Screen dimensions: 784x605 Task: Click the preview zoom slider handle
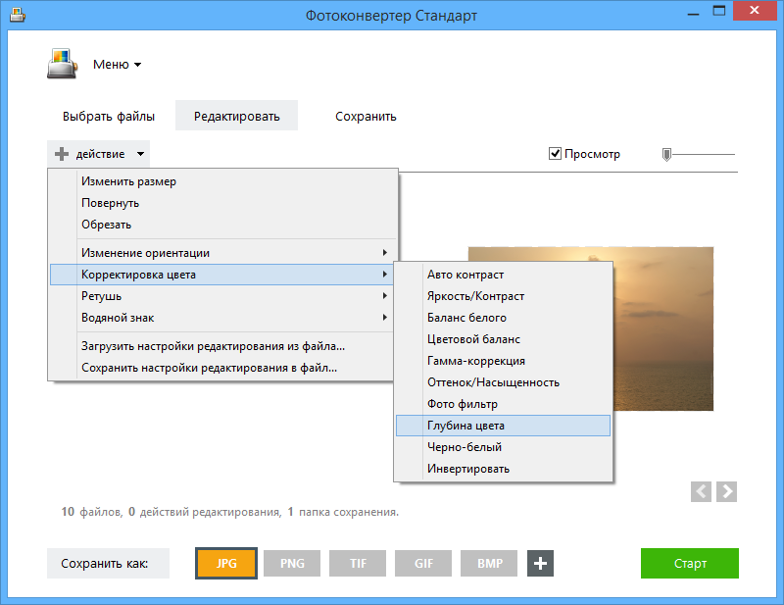tap(666, 154)
